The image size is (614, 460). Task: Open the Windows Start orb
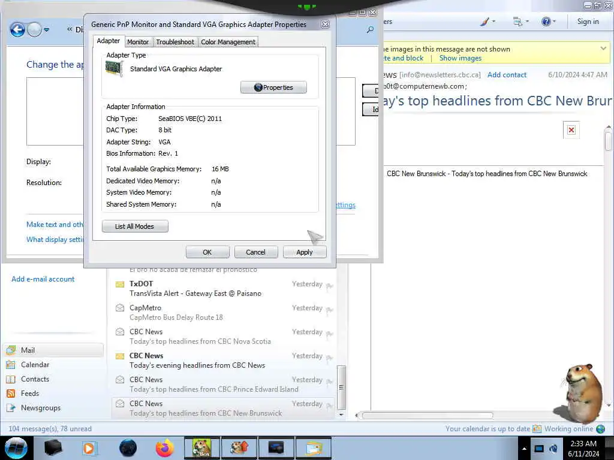click(x=16, y=448)
